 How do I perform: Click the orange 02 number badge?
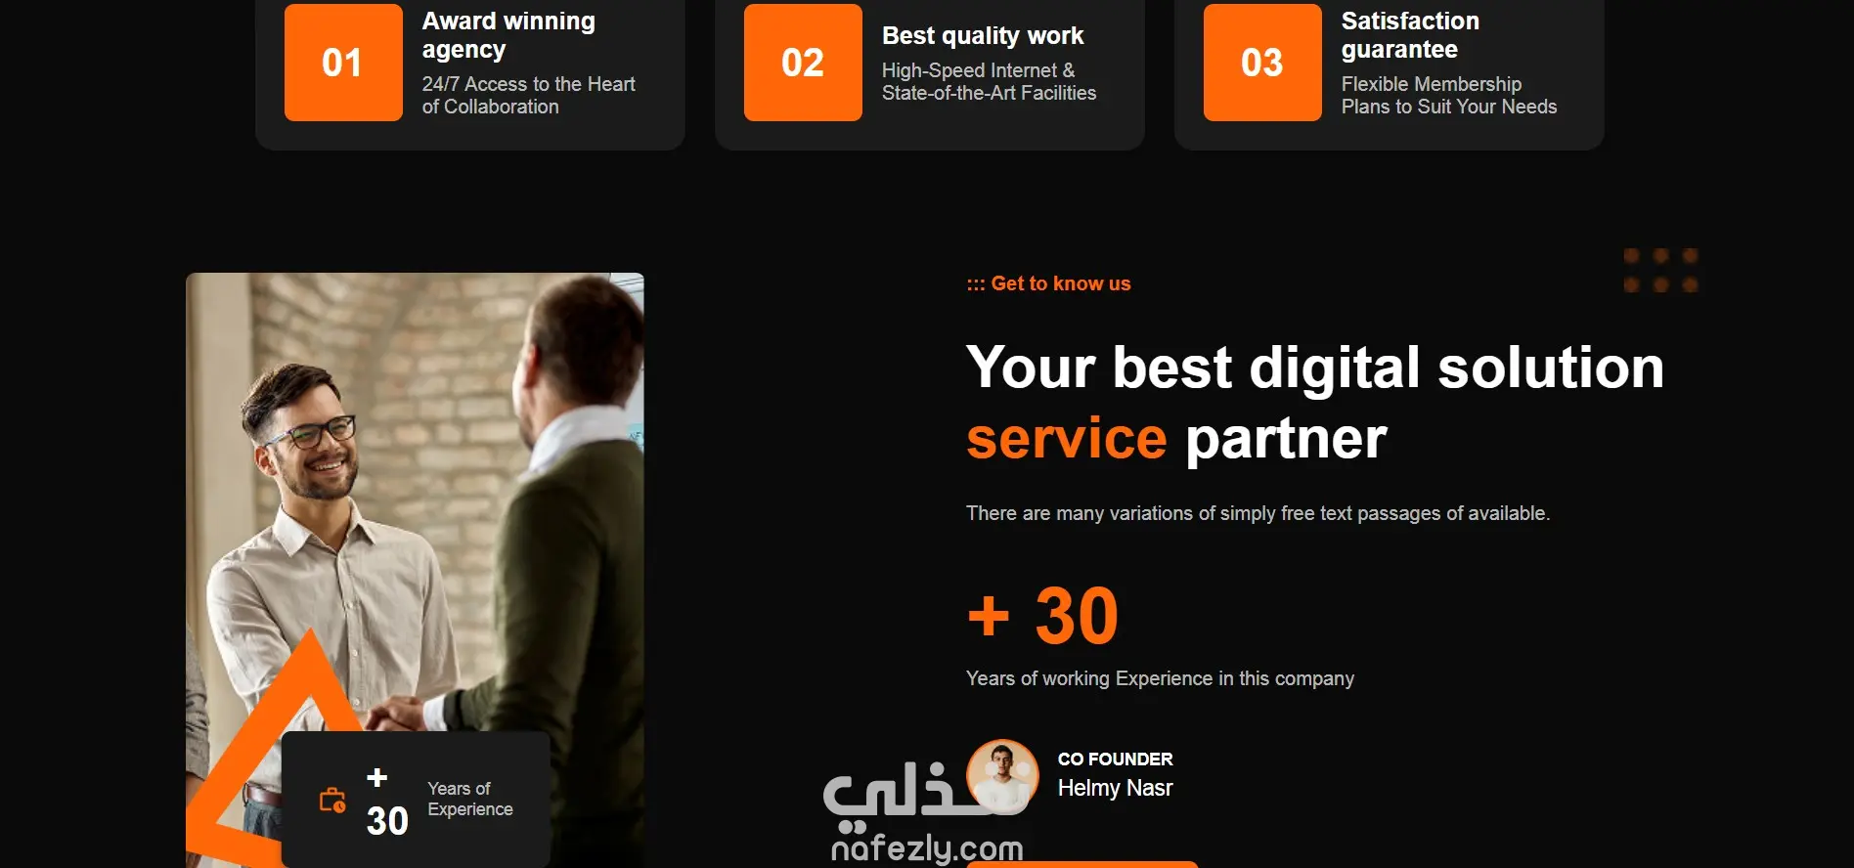(803, 63)
